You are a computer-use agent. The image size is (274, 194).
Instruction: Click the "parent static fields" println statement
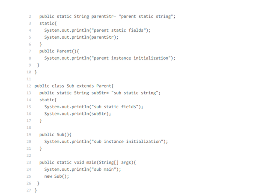coord(97,30)
